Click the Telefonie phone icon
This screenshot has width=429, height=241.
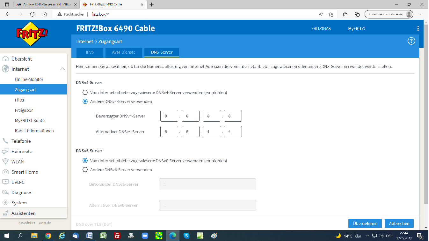[5, 141]
